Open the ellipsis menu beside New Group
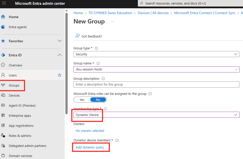243x159 pixels. [x=112, y=22]
